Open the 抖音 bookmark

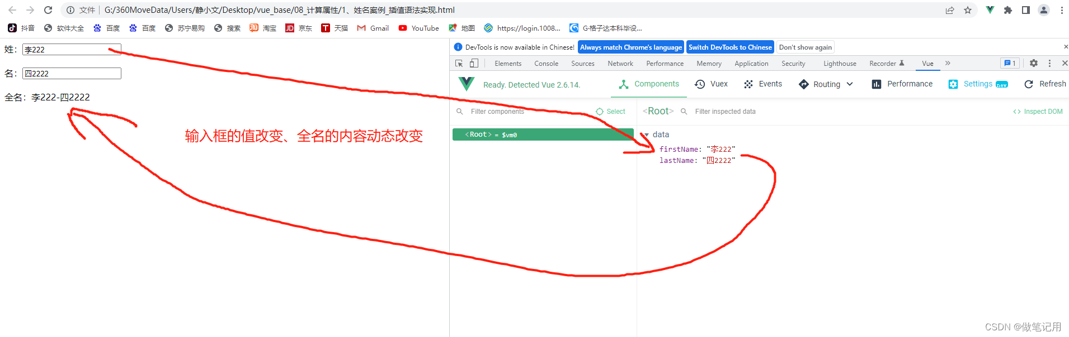coord(21,28)
